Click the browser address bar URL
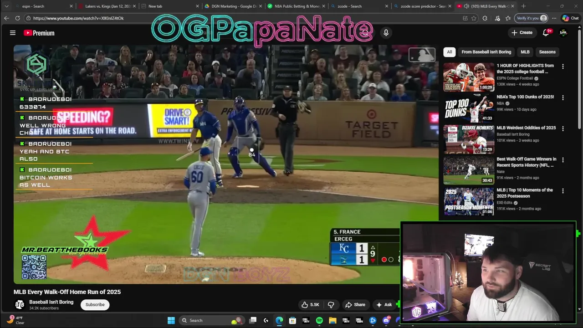 click(x=78, y=18)
